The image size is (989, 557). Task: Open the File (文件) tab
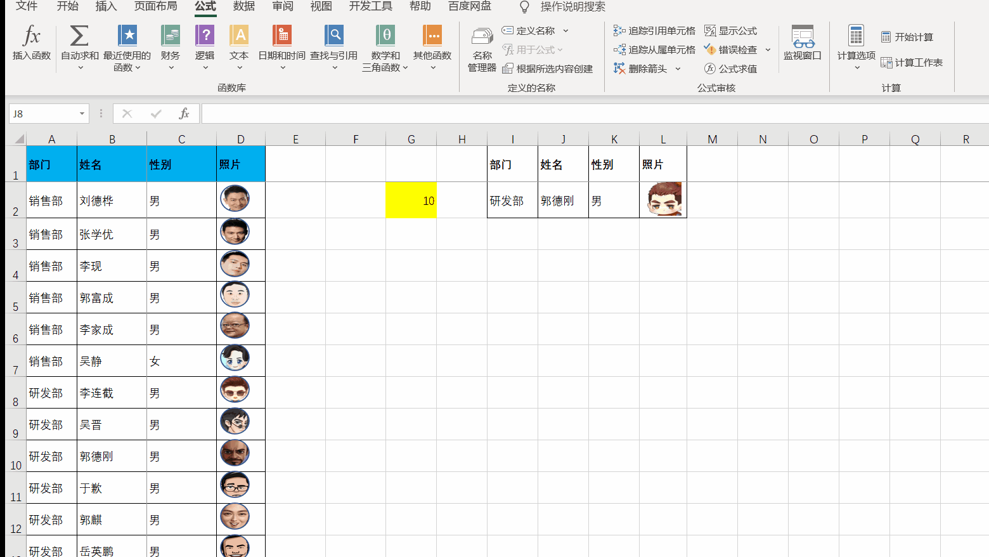(27, 6)
